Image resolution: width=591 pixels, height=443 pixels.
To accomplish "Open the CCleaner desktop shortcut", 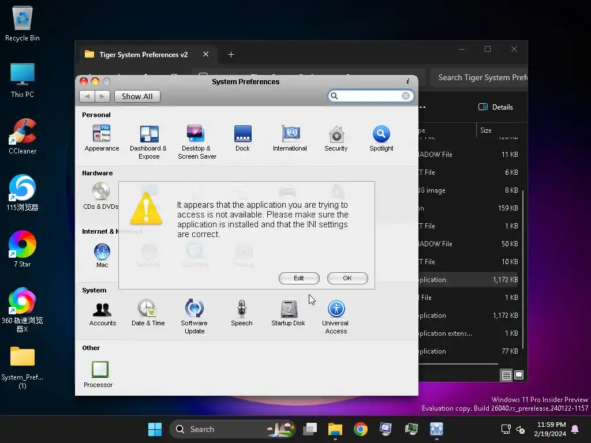I will [x=23, y=137].
